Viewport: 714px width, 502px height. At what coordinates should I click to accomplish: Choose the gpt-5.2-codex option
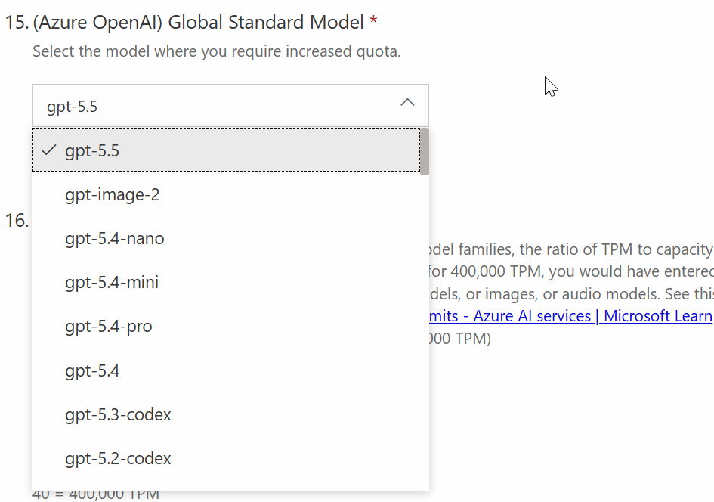pyautogui.click(x=227, y=458)
